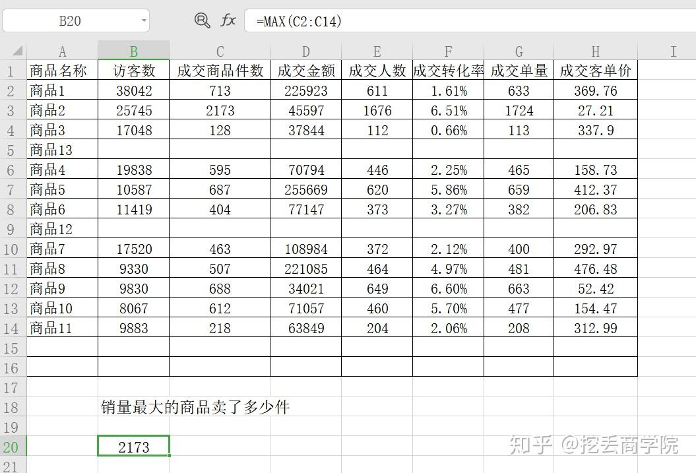The height and width of the screenshot is (473, 696).
Task: Select the cell 商品1
Action: pyautogui.click(x=62, y=90)
